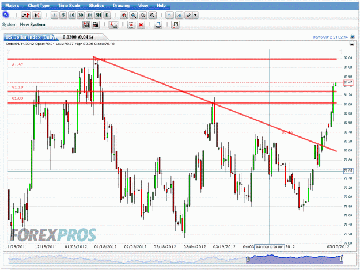The image size is (360, 270).
Task: Click the 81.47 current price tag
Action: pos(348,82)
